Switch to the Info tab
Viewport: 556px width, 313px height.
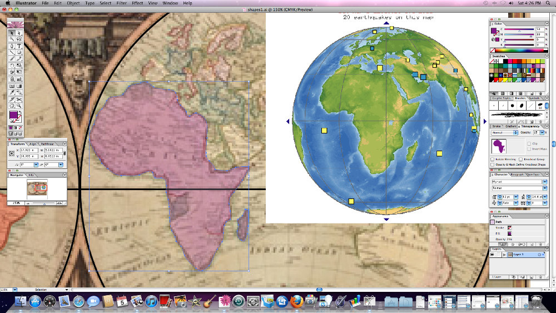pos(31,175)
